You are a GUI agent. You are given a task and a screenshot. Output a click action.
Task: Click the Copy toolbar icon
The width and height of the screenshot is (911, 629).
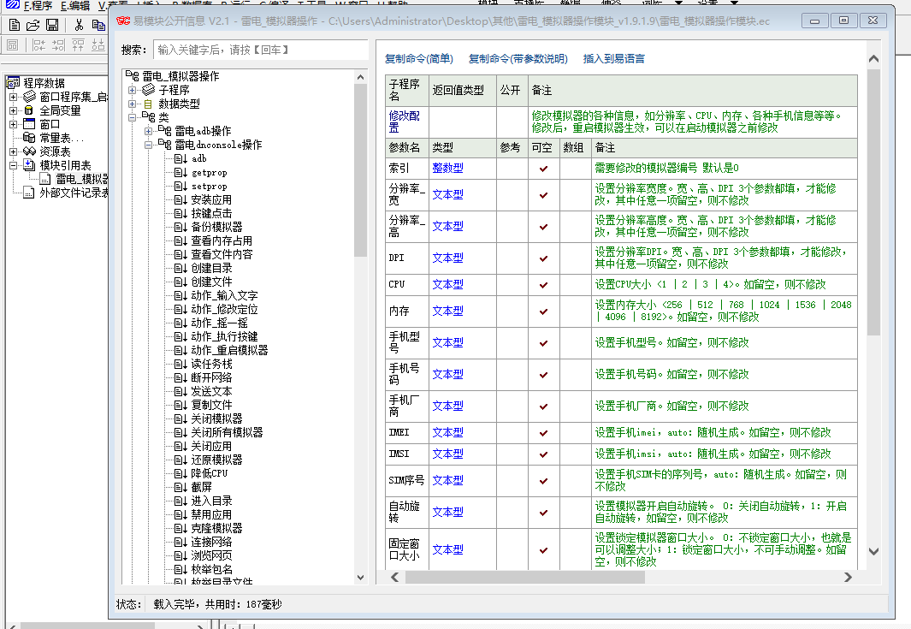(x=98, y=25)
